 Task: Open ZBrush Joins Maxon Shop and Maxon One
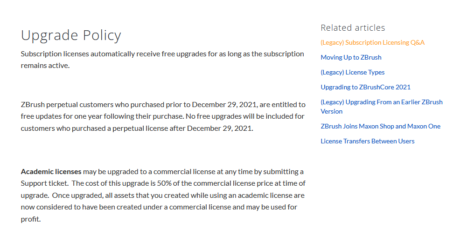pos(381,126)
